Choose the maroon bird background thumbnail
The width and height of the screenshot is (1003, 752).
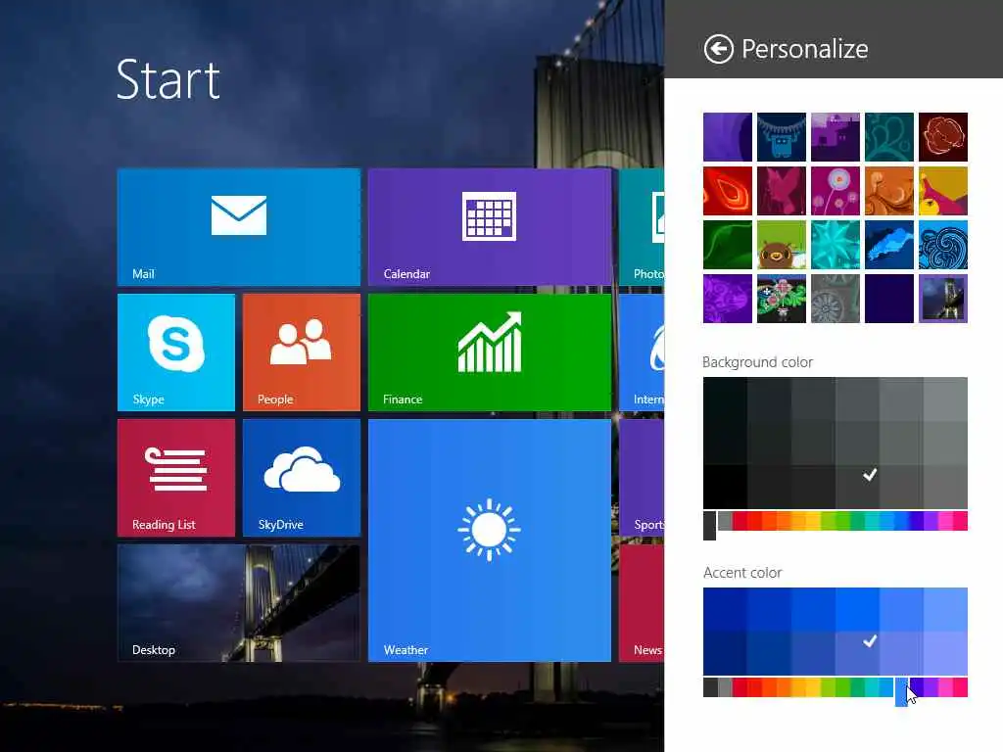pyautogui.click(x=782, y=191)
